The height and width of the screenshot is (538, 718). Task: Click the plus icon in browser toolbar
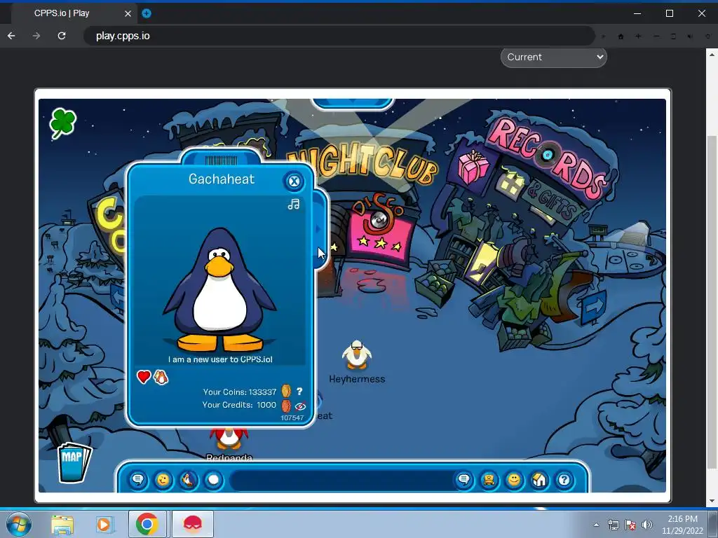[638, 36]
